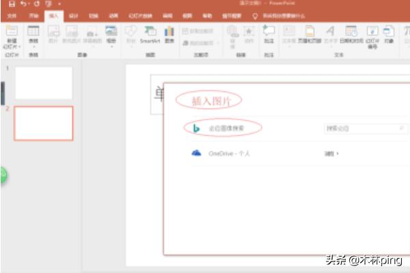Redo the last action
This screenshot has width=410, height=273.
37,3
